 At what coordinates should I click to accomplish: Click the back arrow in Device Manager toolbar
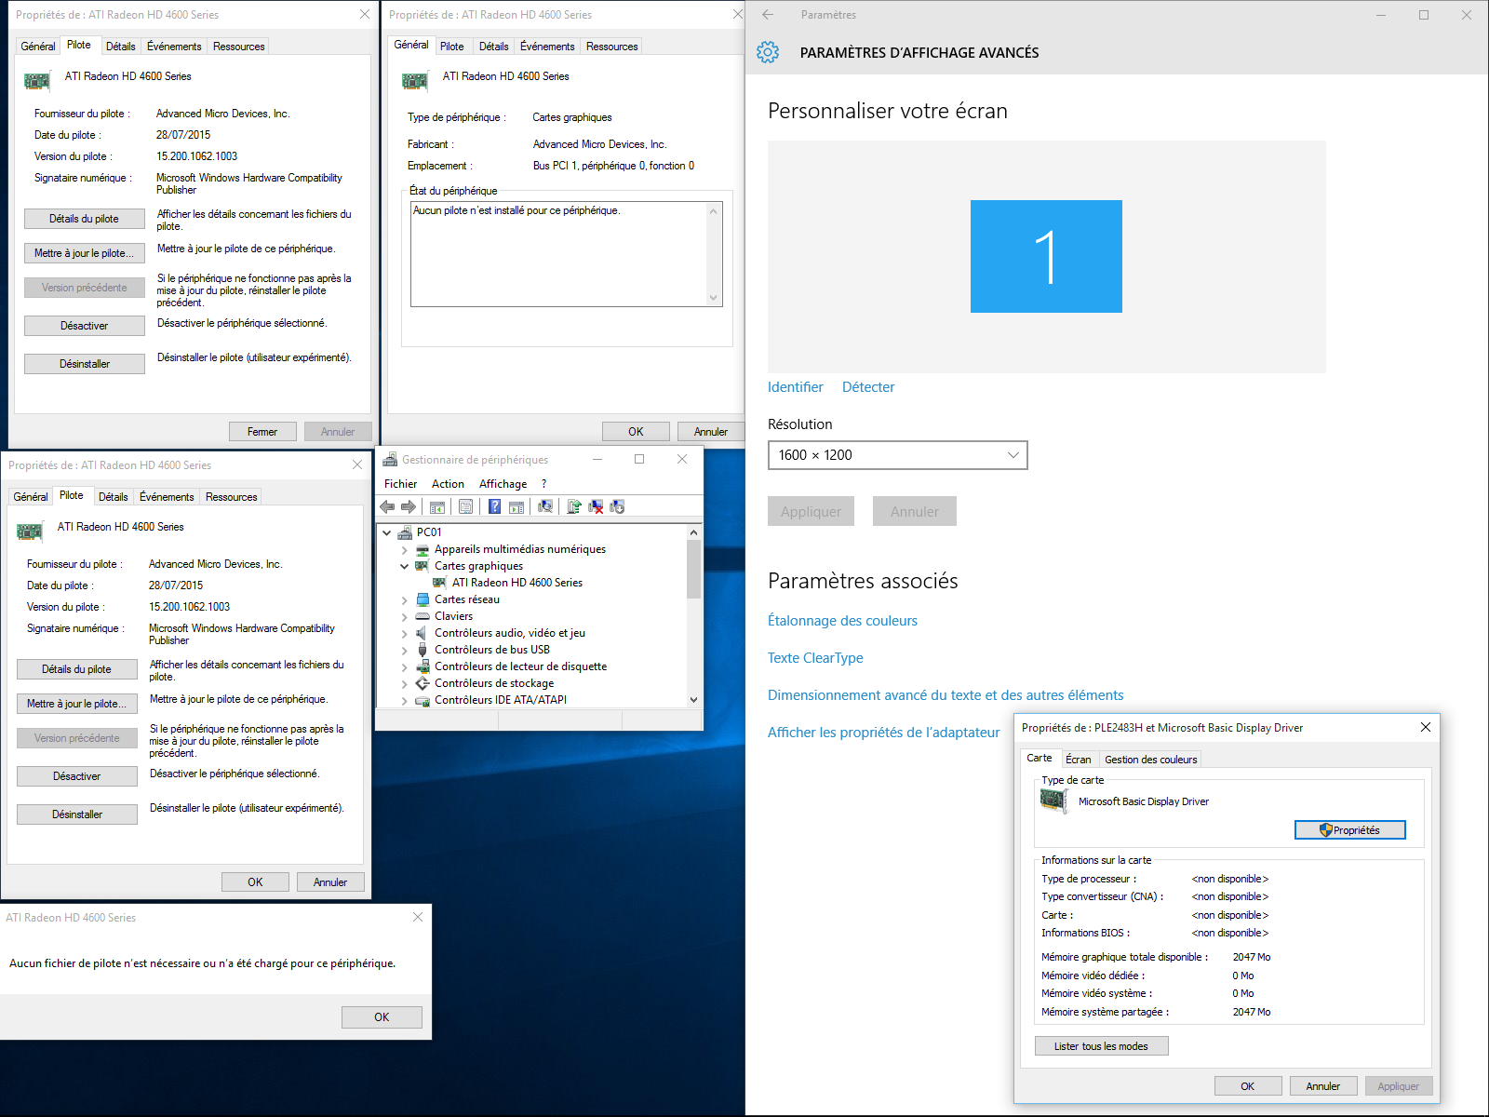coord(387,506)
